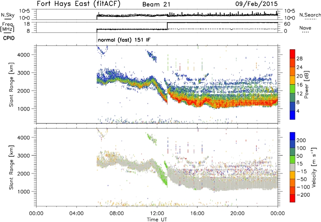The height and width of the screenshot is (222, 321).
Task: Click the 'Velocity [m s-1]' colorbar label
Action: pos(314,167)
